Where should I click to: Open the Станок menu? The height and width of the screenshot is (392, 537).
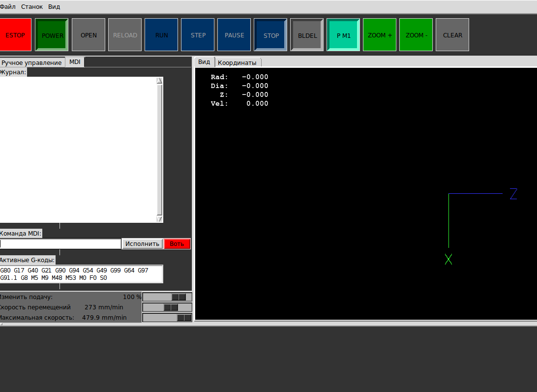tap(32, 6)
